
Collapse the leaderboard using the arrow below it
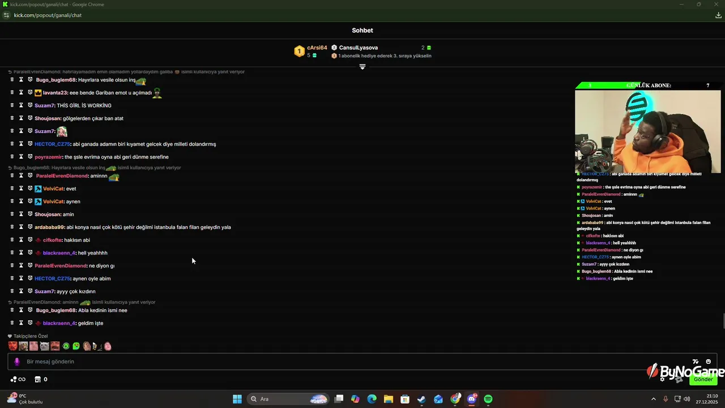(x=362, y=67)
